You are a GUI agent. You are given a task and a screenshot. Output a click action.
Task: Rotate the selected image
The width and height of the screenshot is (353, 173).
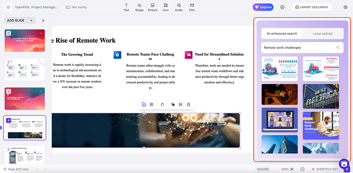162,104
